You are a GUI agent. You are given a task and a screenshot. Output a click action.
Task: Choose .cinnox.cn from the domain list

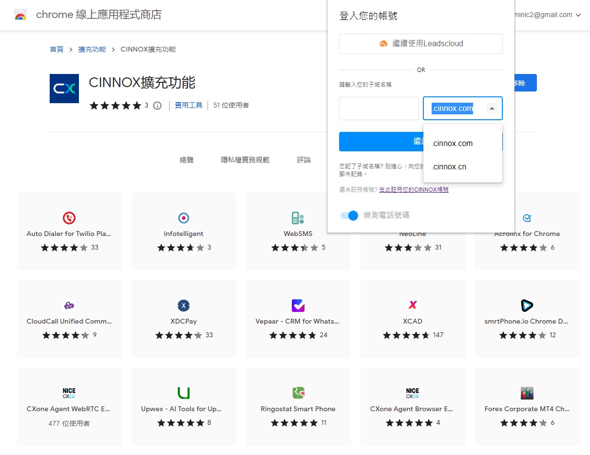(463, 167)
